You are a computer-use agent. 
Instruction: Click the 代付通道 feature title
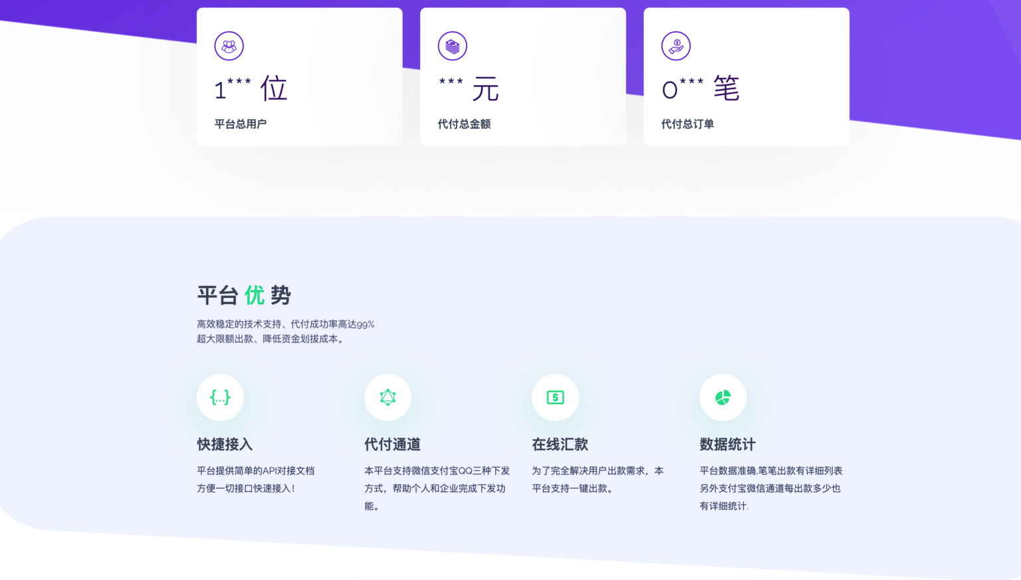click(392, 444)
